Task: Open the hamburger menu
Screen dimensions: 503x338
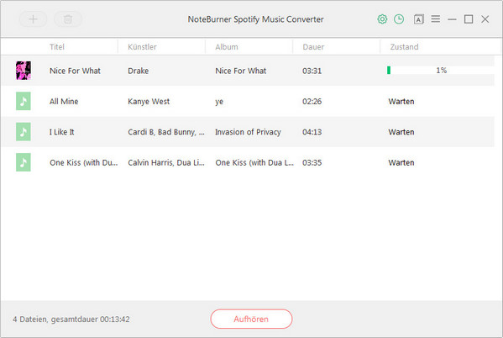Action: [435, 19]
